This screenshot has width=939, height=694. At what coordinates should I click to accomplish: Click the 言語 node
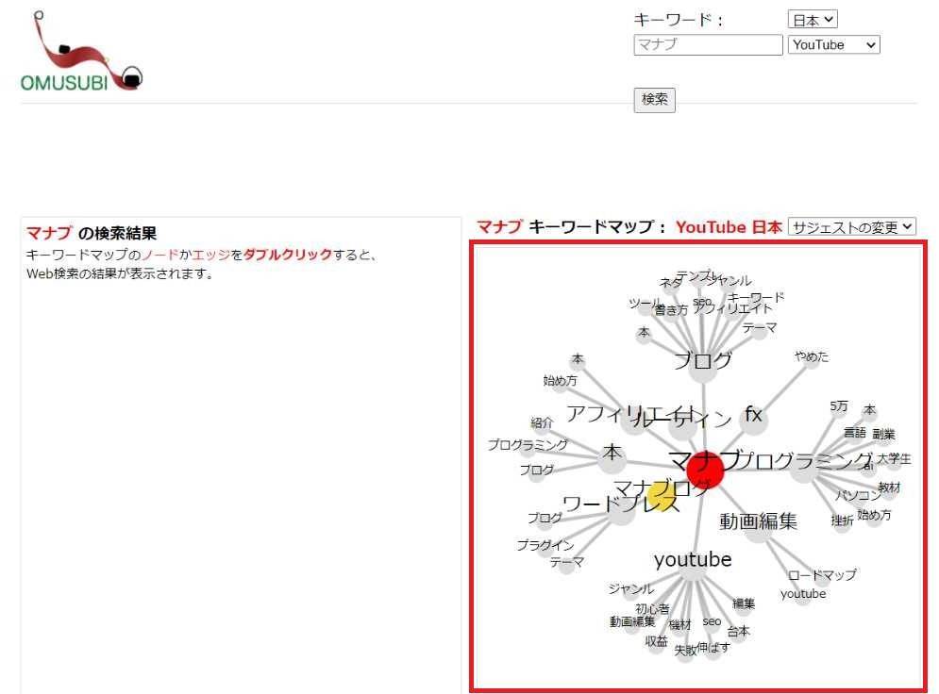point(855,436)
